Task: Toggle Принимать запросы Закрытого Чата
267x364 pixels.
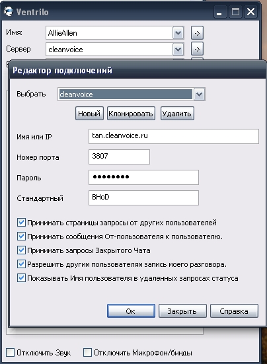Action: pyautogui.click(x=21, y=250)
